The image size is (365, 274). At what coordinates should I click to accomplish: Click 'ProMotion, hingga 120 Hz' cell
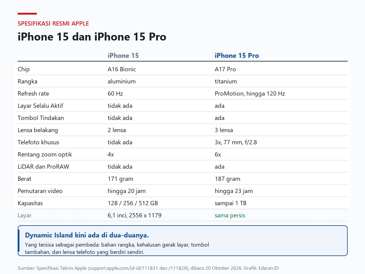(250, 93)
